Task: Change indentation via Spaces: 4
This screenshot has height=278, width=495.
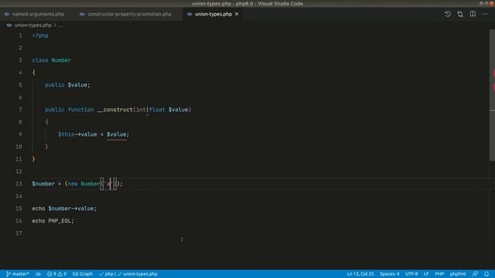Action: point(390,274)
